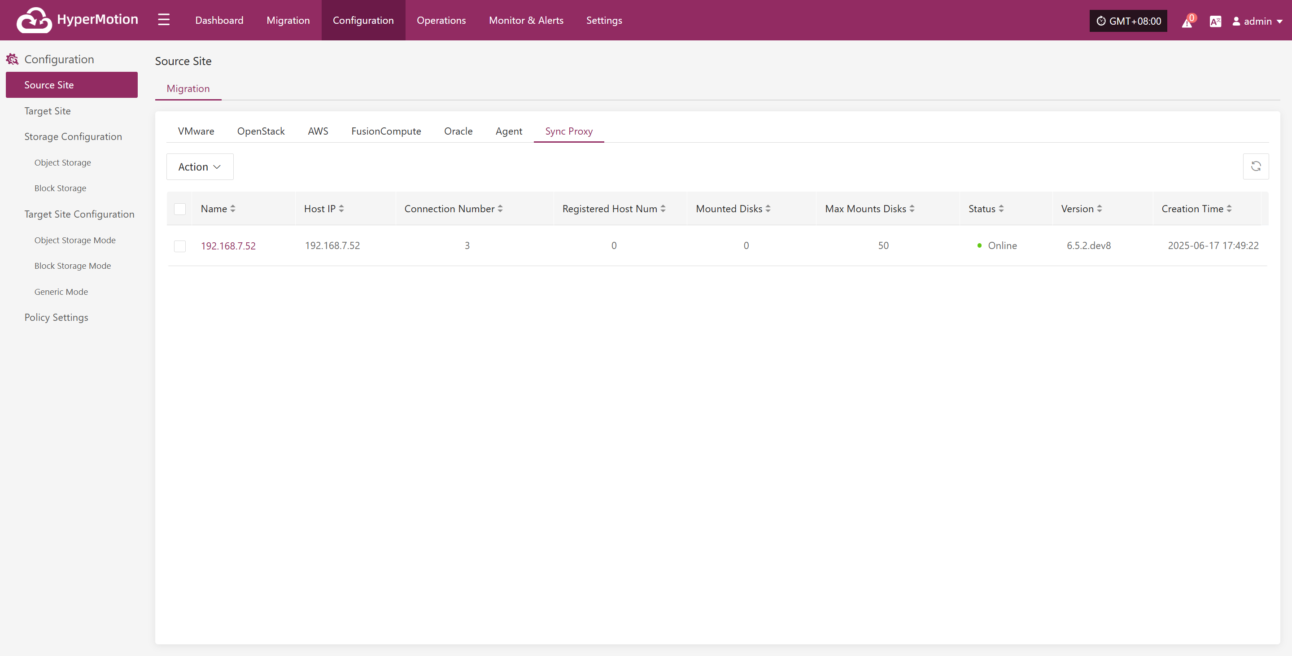Sort table by Version column
1292x656 pixels.
click(1100, 209)
